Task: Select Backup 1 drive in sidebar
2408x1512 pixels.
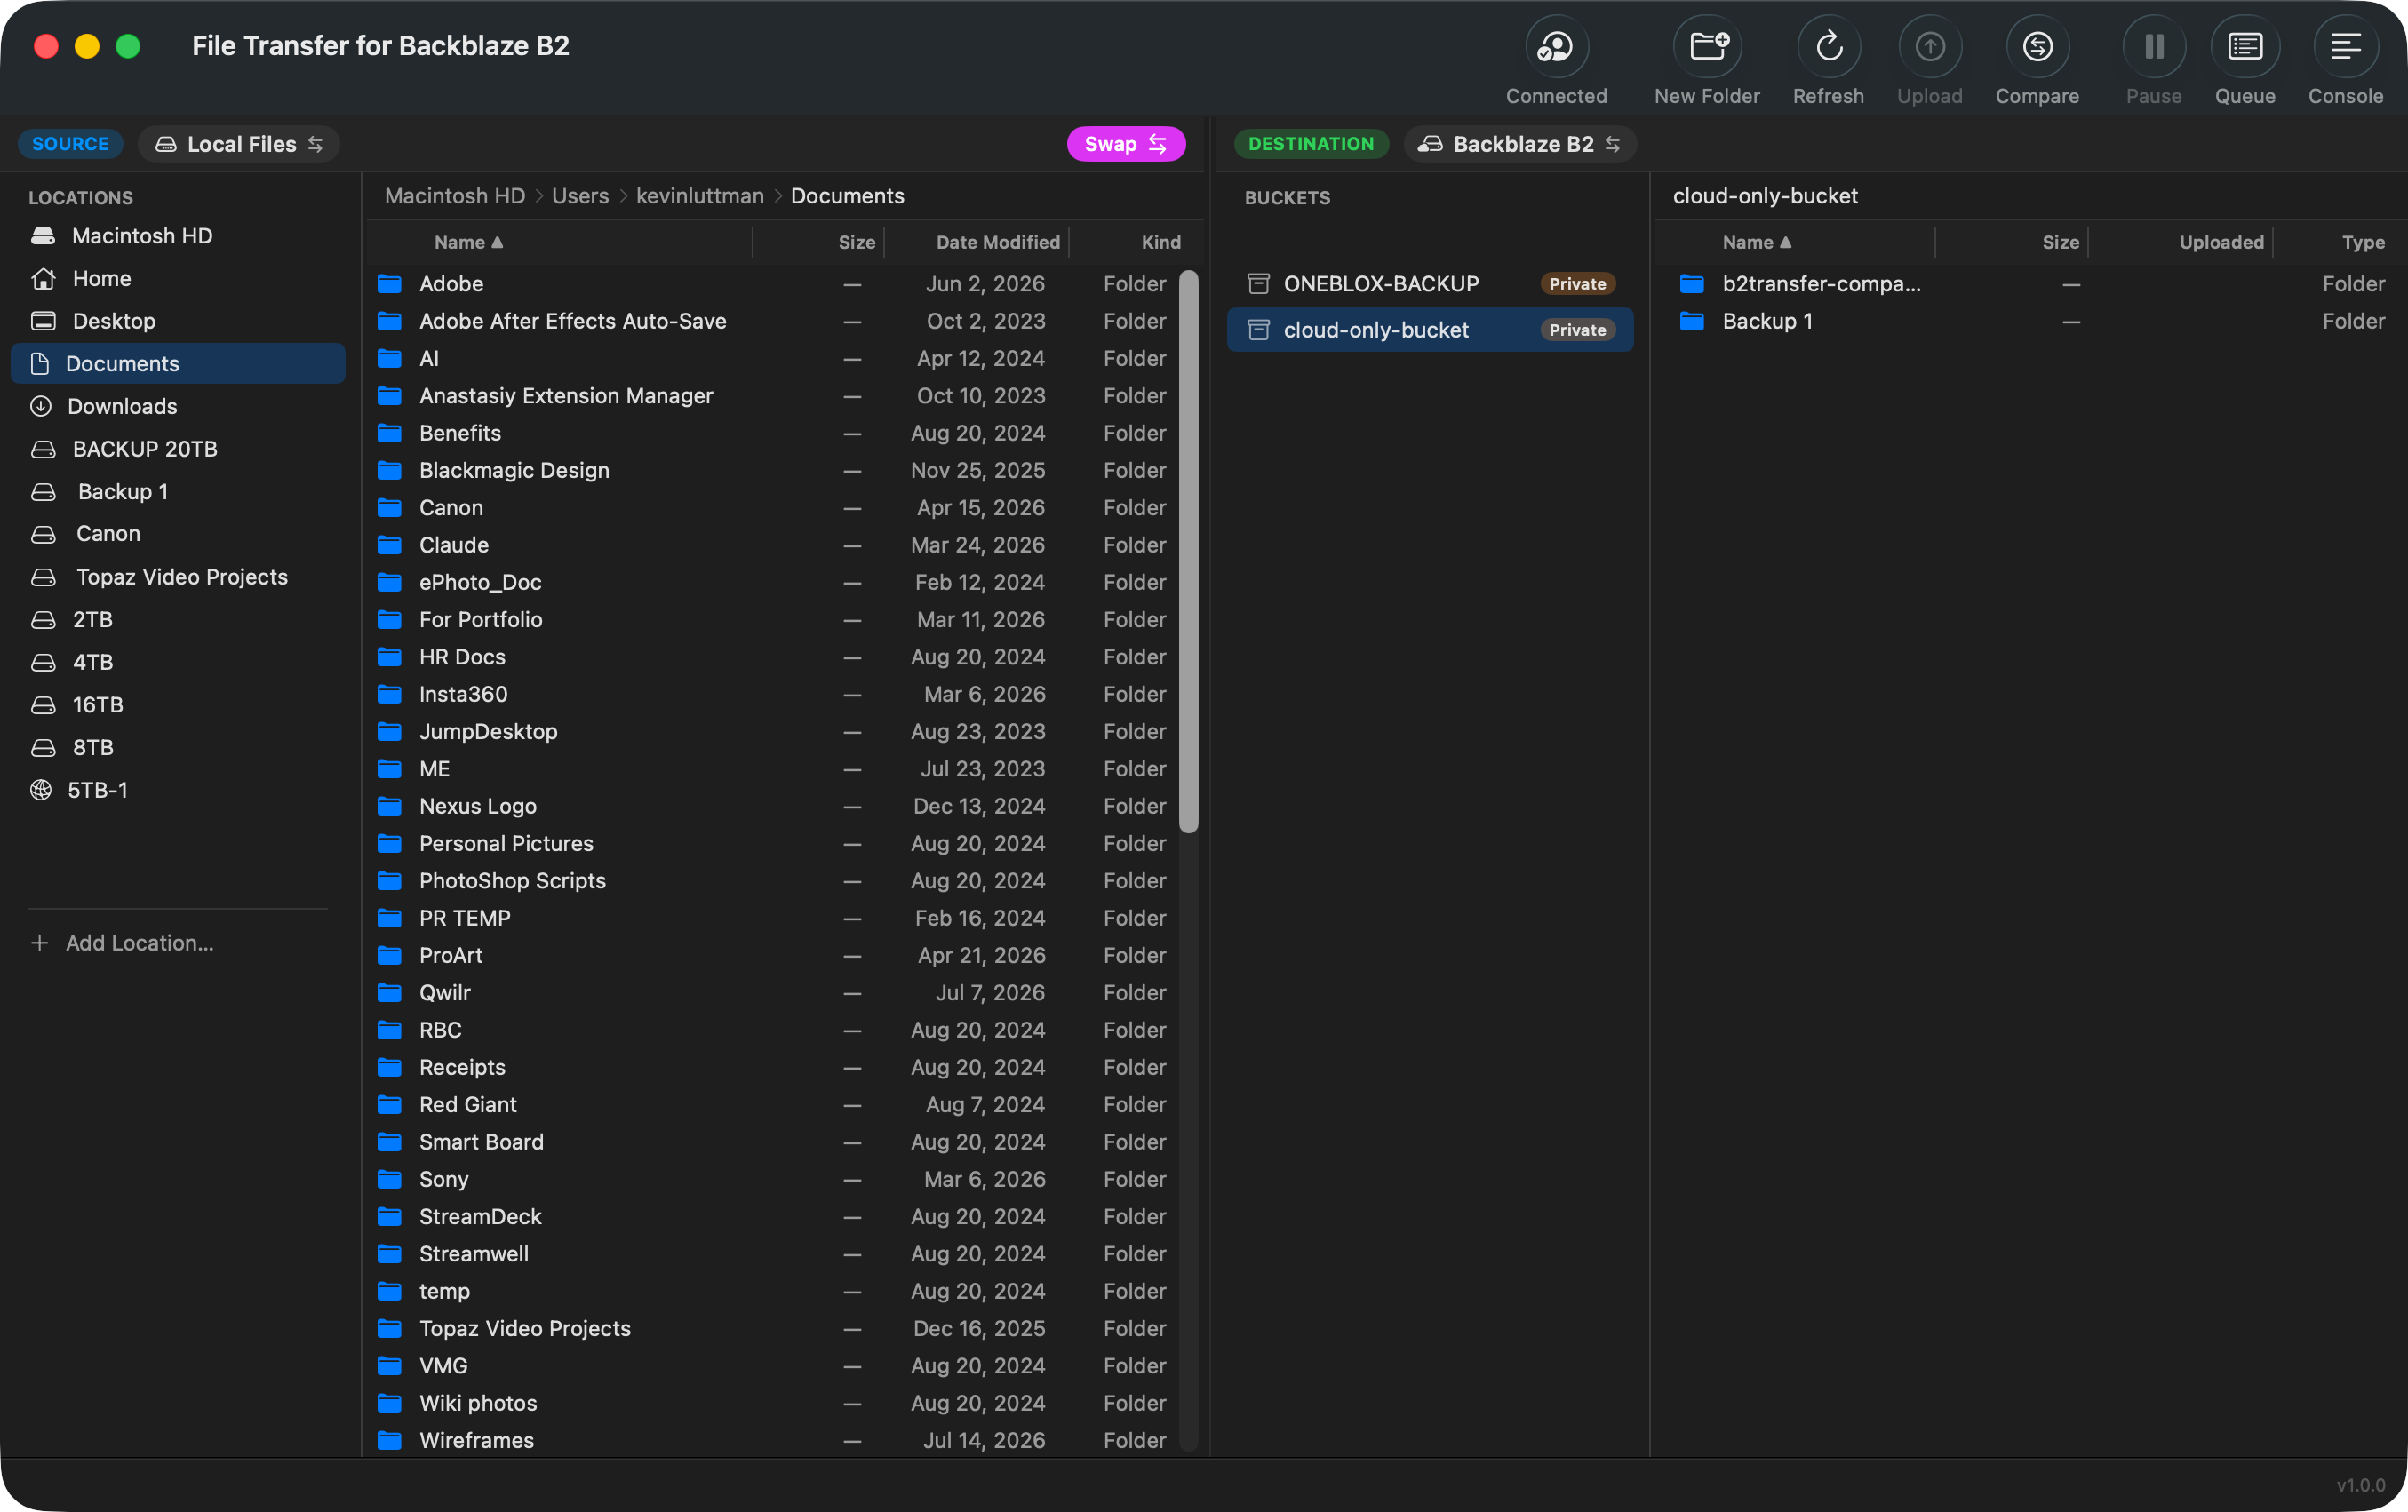Action: tap(178, 492)
